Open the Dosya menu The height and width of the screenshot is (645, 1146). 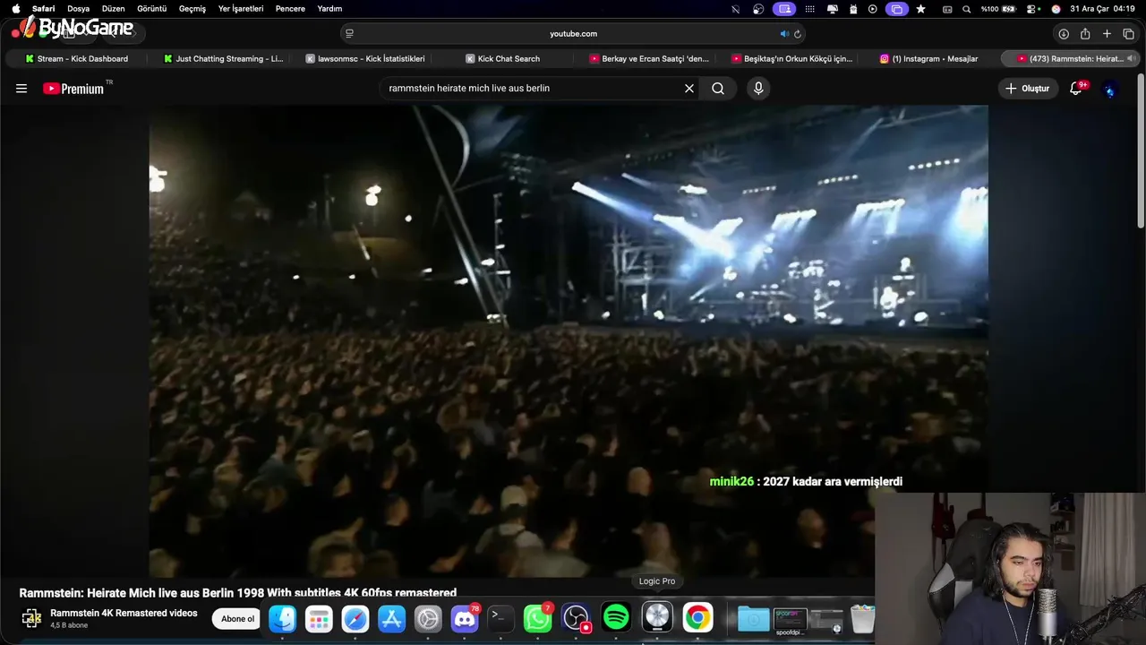78,9
